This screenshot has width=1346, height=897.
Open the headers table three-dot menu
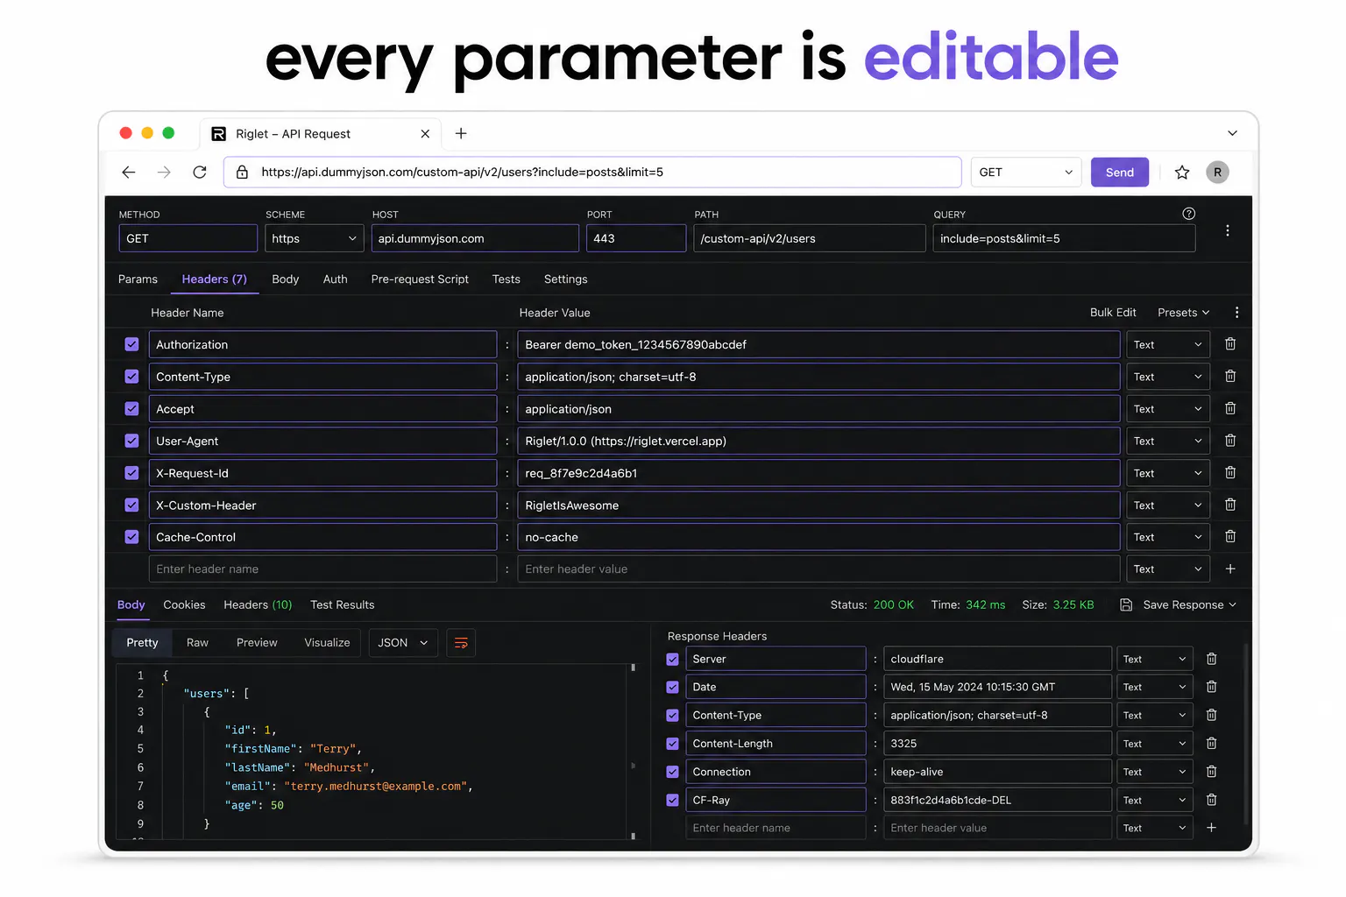click(1236, 313)
